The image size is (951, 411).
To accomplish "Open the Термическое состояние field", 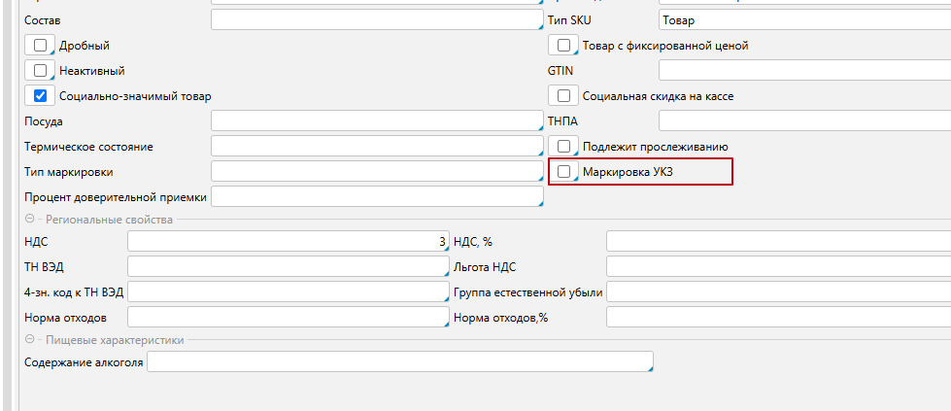I will pos(375,147).
